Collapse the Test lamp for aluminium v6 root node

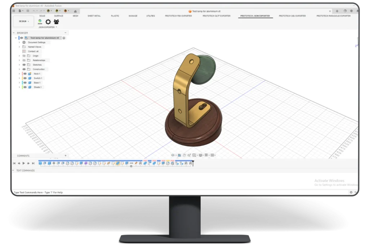[16, 38]
